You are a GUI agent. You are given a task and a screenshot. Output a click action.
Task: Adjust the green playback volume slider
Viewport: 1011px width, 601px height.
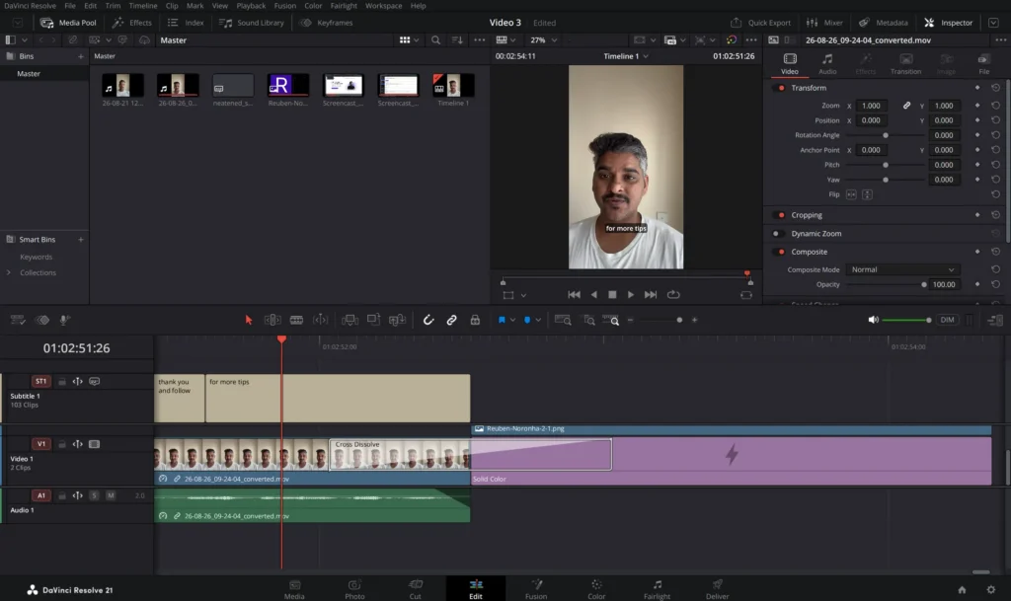click(906, 320)
